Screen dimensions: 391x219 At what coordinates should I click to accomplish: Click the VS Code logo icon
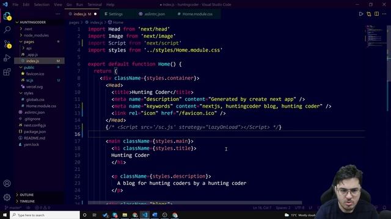coord(5,4)
